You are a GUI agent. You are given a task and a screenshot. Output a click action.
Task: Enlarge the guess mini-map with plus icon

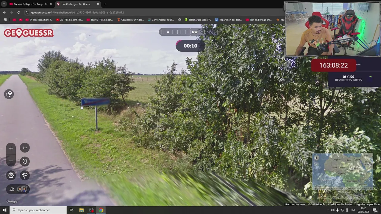(316, 158)
